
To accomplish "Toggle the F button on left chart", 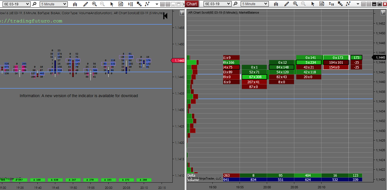I will (x=182, y=13).
